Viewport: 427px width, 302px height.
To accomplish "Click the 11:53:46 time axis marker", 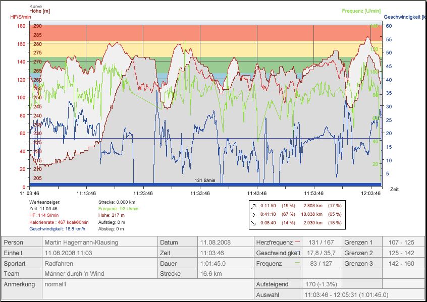I will click(x=314, y=193).
